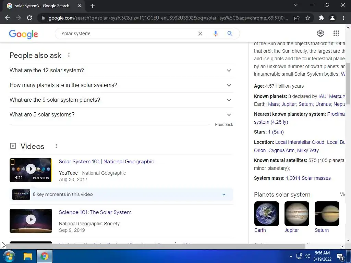The height and width of the screenshot is (263, 351).
Task: Expand 'What are the 9 solar system planets?'
Action: tap(121, 100)
